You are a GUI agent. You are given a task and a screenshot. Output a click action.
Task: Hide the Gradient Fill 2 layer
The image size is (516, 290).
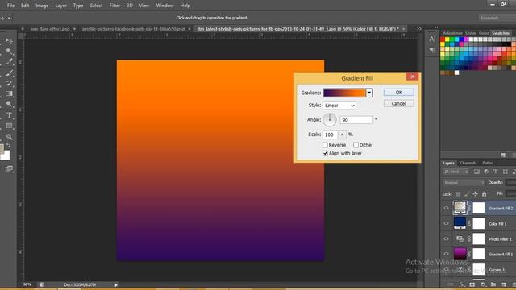(x=446, y=208)
